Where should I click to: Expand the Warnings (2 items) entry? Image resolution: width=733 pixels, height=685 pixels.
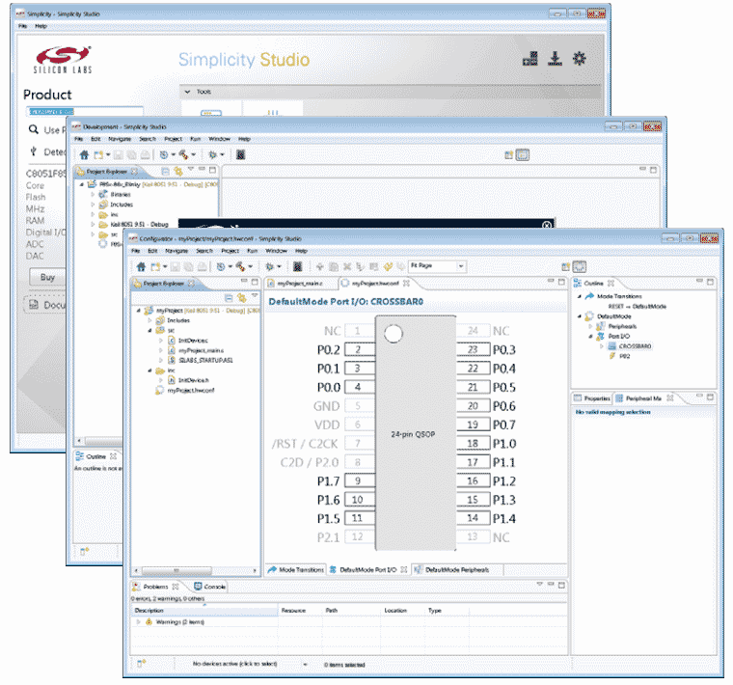[139, 622]
